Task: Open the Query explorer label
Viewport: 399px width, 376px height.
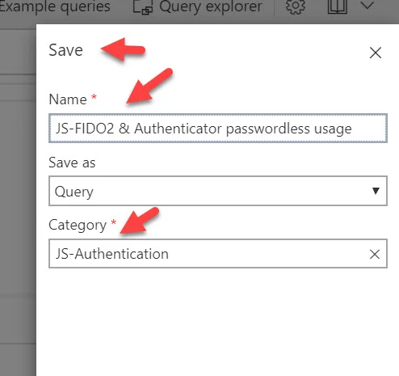Action: [x=211, y=6]
